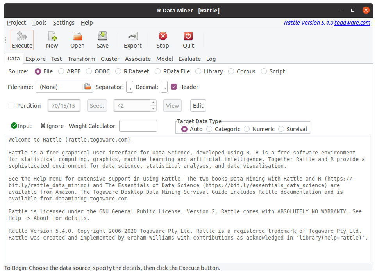Open the Filename chooser showing (None)
This screenshot has width=377, height=275.
(64, 87)
